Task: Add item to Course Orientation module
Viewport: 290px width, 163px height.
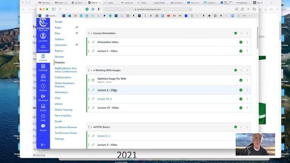Action: (241, 33)
